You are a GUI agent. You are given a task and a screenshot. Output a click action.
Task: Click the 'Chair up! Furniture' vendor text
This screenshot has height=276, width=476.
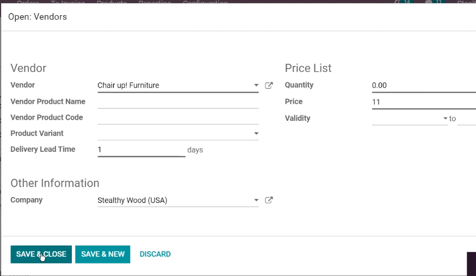128,85
